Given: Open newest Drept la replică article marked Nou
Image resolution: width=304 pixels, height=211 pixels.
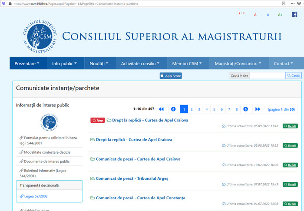Looking at the screenshot, I should click(150, 120).
